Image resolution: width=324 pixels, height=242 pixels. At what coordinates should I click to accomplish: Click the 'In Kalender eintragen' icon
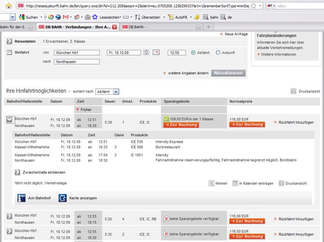coord(235,184)
